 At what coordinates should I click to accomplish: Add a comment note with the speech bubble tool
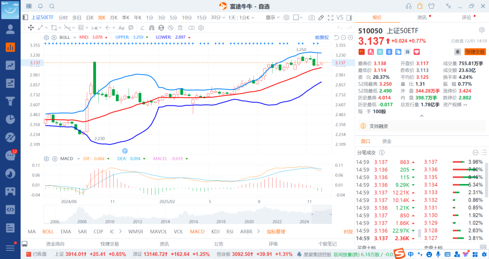[131, 28]
